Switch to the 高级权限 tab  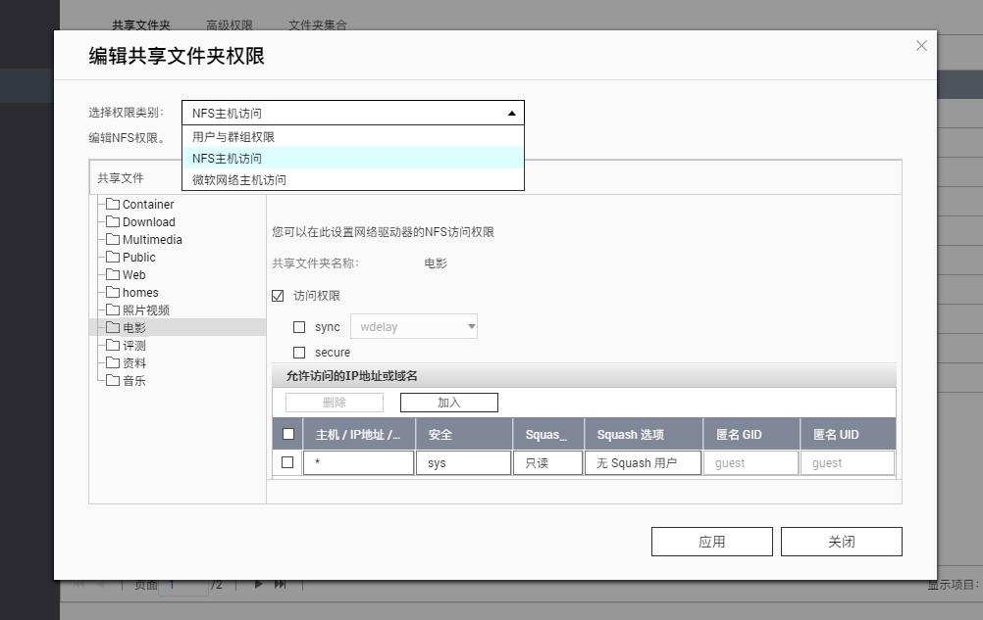pos(229,24)
